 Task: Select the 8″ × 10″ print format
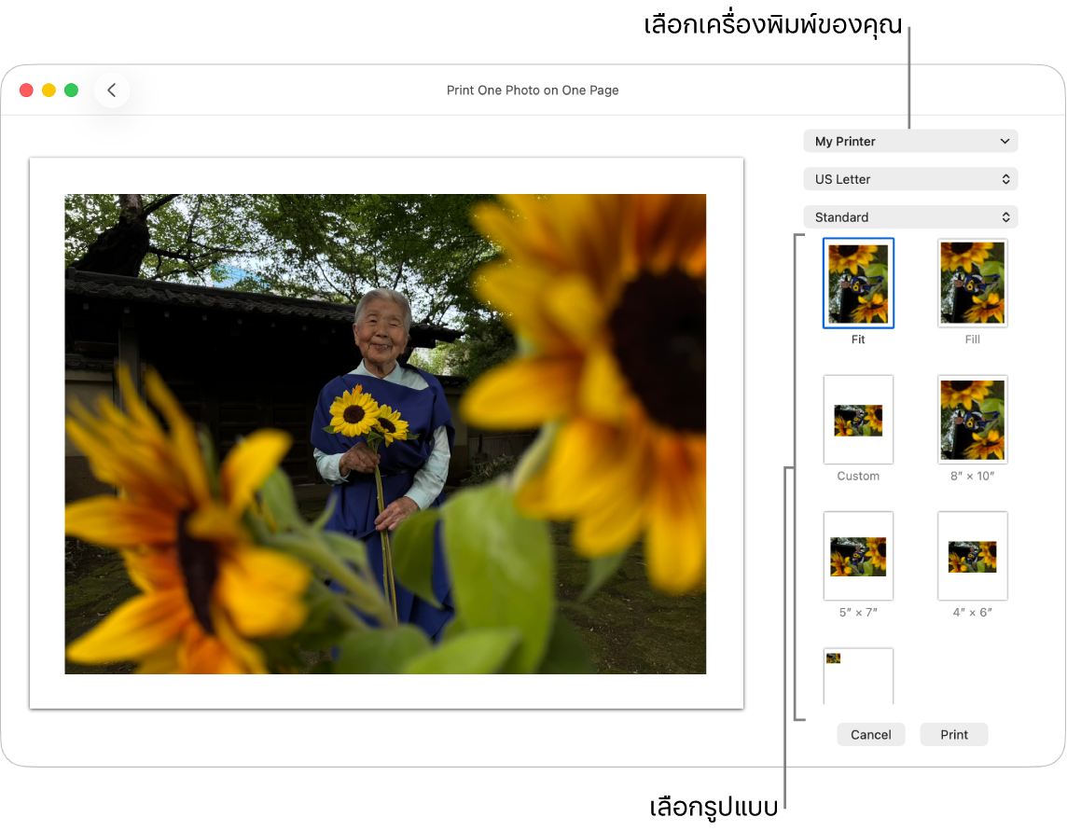[972, 420]
